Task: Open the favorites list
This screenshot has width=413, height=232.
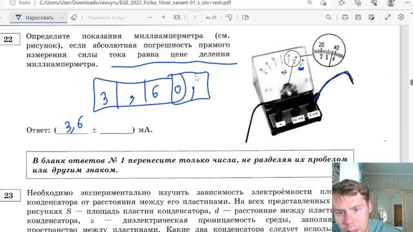Action: [342, 3]
